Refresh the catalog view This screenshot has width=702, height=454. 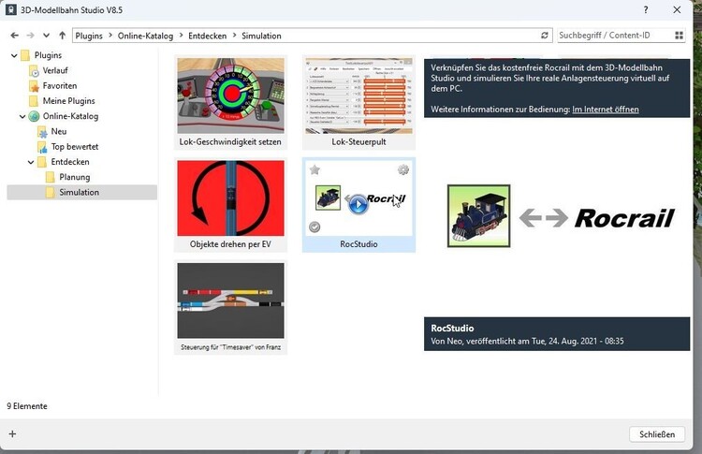[x=545, y=36]
